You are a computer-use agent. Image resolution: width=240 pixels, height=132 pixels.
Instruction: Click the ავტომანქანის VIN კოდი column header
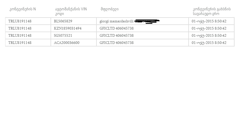[x=71, y=11]
